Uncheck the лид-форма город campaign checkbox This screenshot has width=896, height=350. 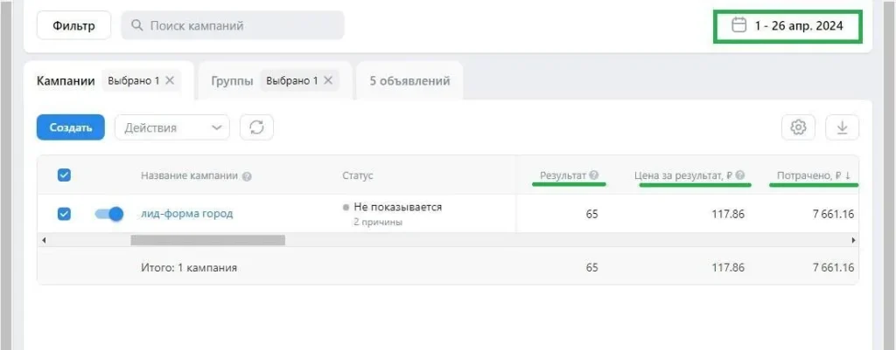coord(64,213)
